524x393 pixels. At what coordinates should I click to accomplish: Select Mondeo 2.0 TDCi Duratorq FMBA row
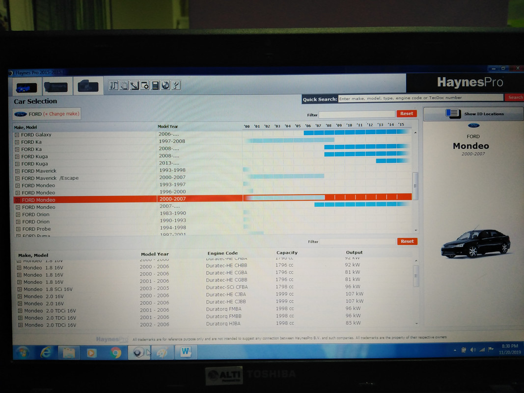coord(214,310)
